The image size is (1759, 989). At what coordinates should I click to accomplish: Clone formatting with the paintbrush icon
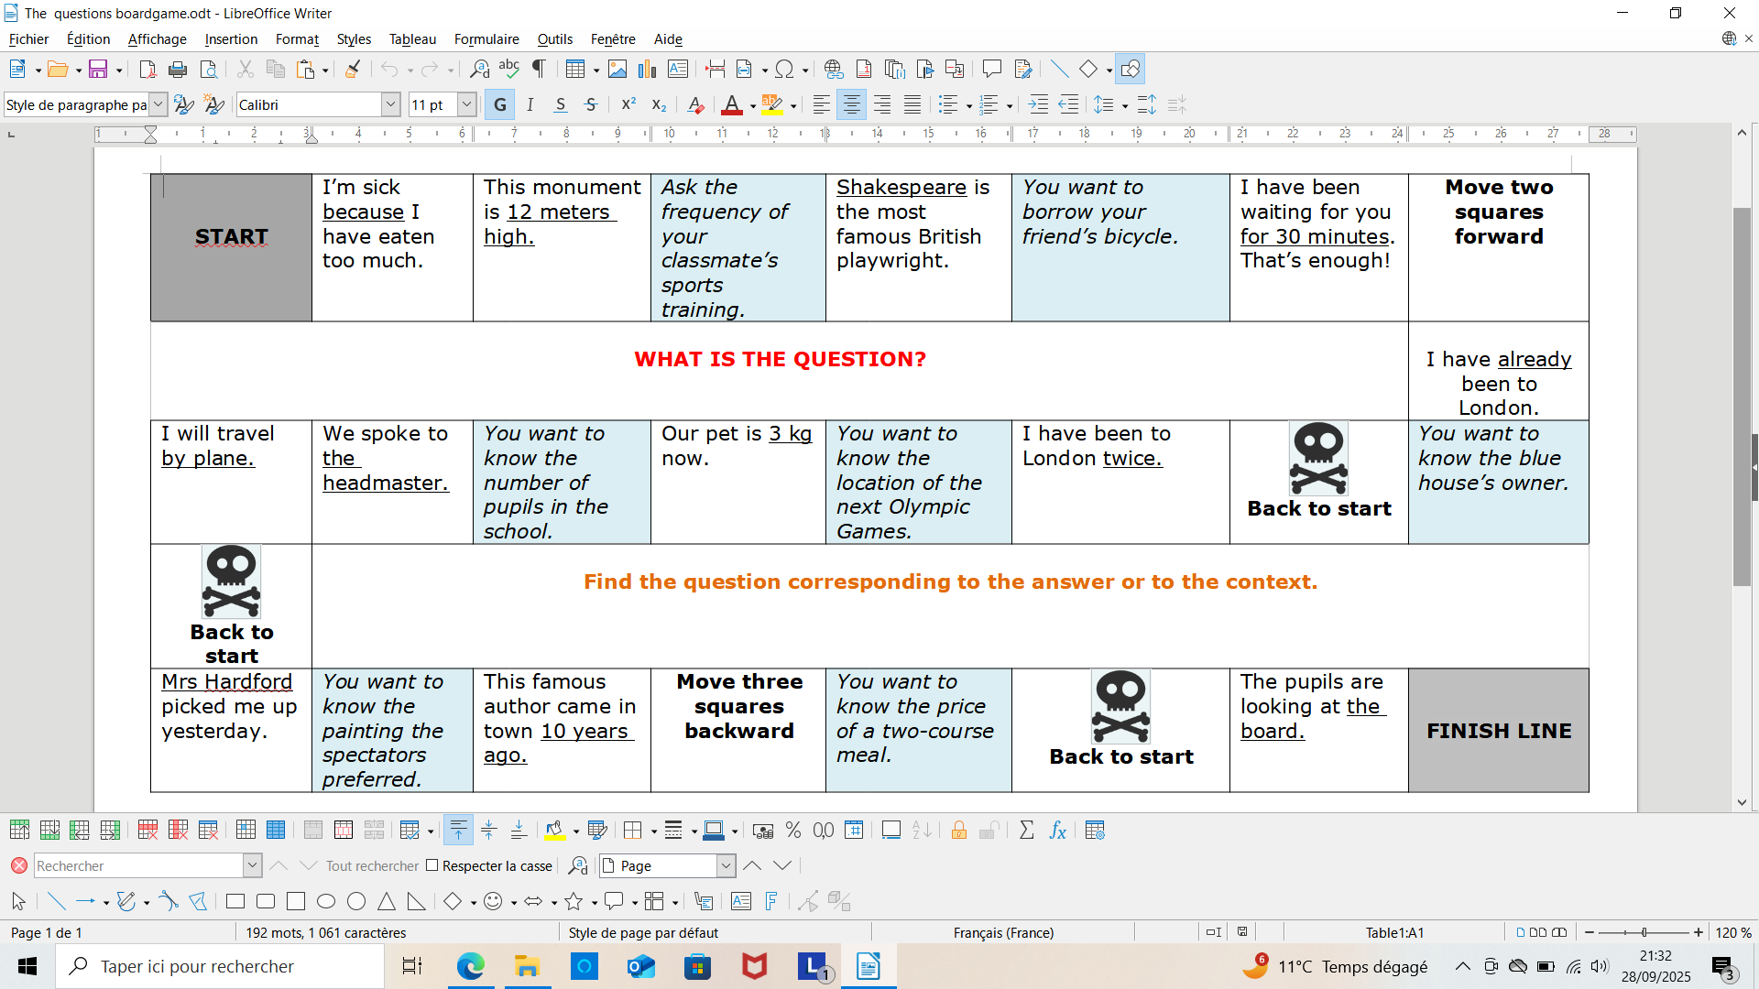pos(353,69)
